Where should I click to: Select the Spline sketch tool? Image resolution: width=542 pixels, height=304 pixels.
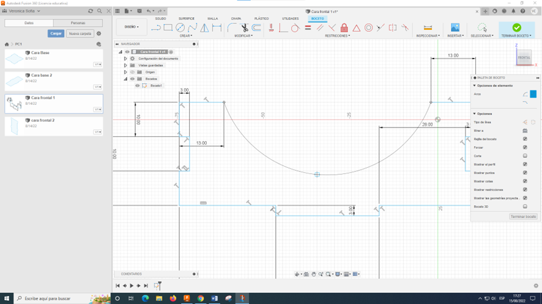click(192, 27)
